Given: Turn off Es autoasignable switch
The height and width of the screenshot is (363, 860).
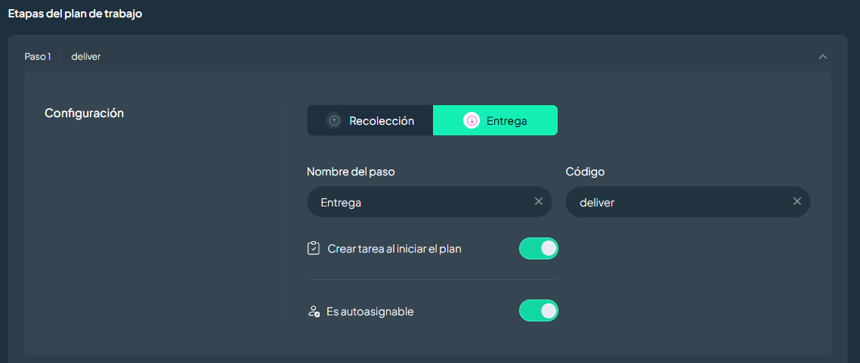Looking at the screenshot, I should (x=539, y=310).
